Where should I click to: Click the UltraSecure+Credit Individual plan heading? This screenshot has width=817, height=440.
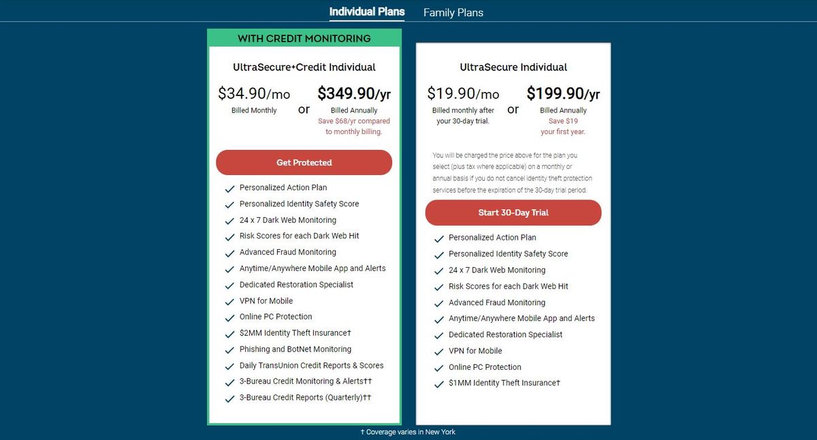[304, 67]
